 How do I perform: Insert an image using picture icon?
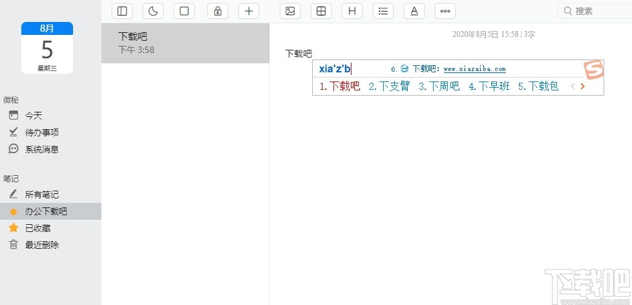tap(290, 11)
